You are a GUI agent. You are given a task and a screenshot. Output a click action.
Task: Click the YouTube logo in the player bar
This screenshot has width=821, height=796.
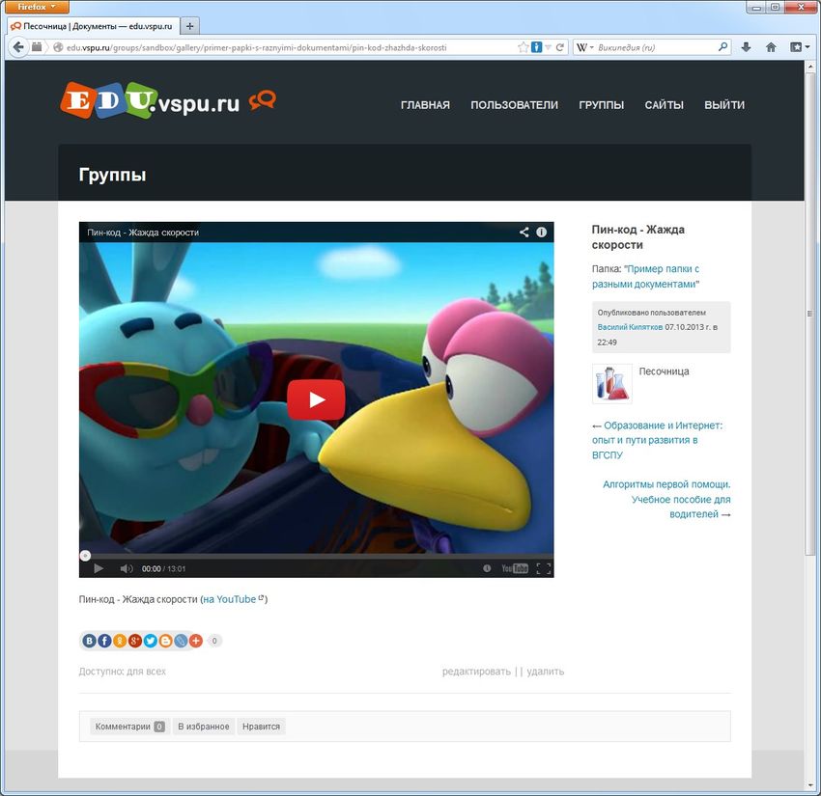[x=514, y=568]
